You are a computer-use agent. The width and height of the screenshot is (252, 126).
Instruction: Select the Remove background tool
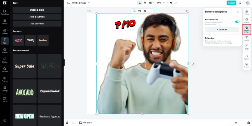(x=247, y=29)
